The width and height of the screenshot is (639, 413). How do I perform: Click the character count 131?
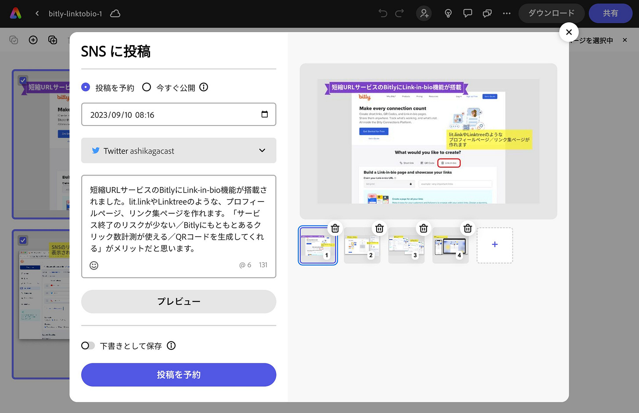click(263, 265)
